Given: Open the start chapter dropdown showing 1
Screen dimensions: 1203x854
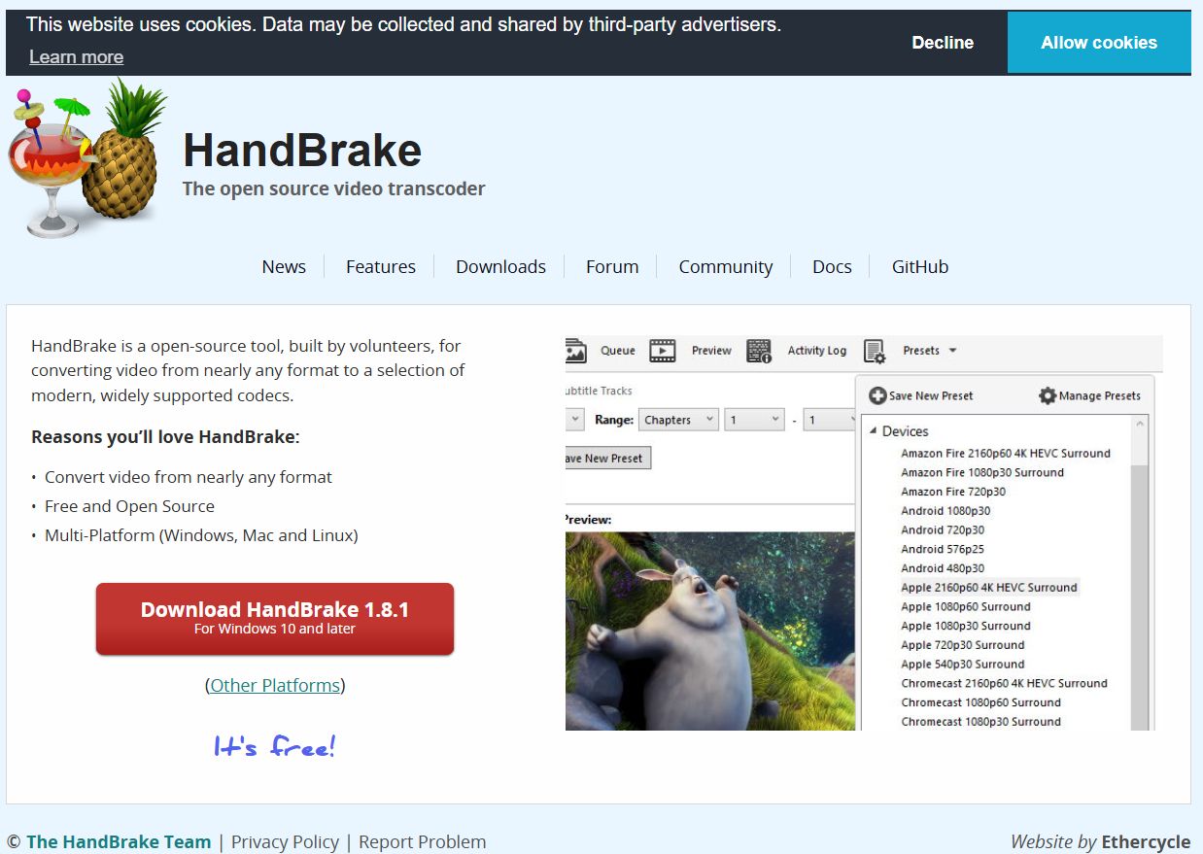Looking at the screenshot, I should [x=755, y=420].
